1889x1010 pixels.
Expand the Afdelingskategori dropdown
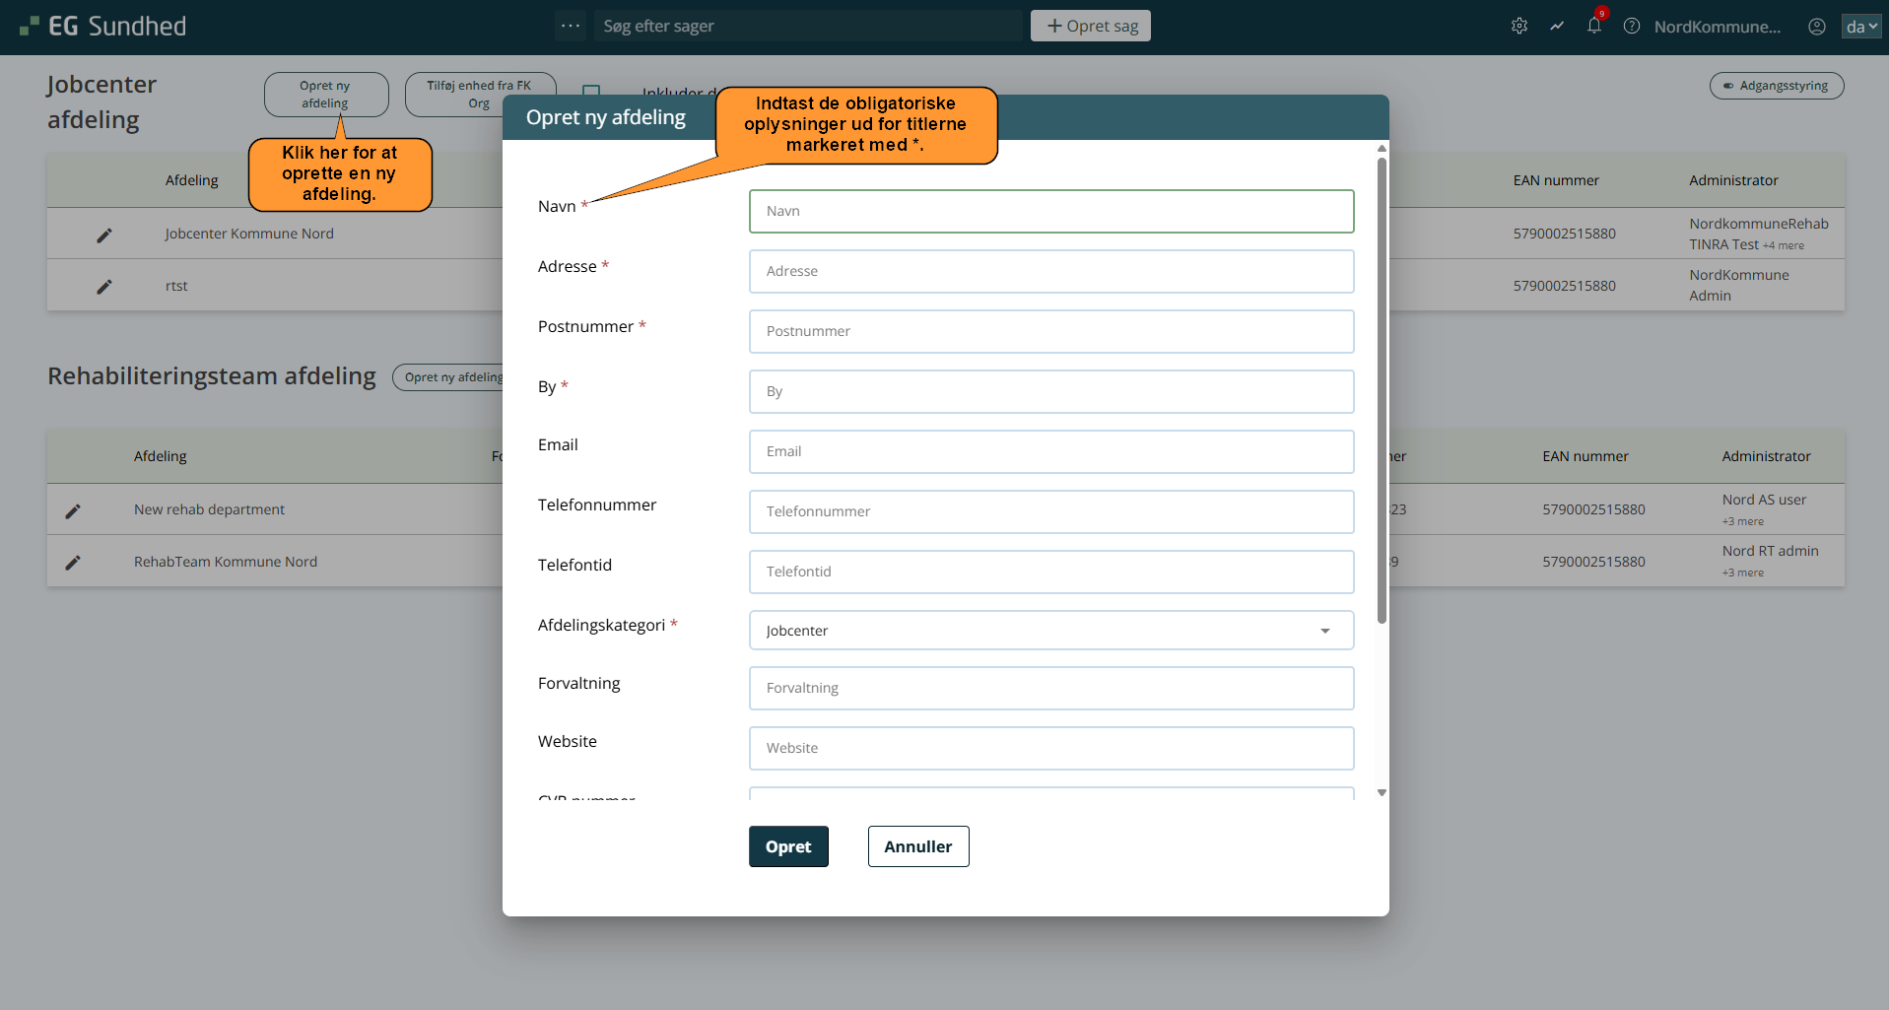point(1050,631)
